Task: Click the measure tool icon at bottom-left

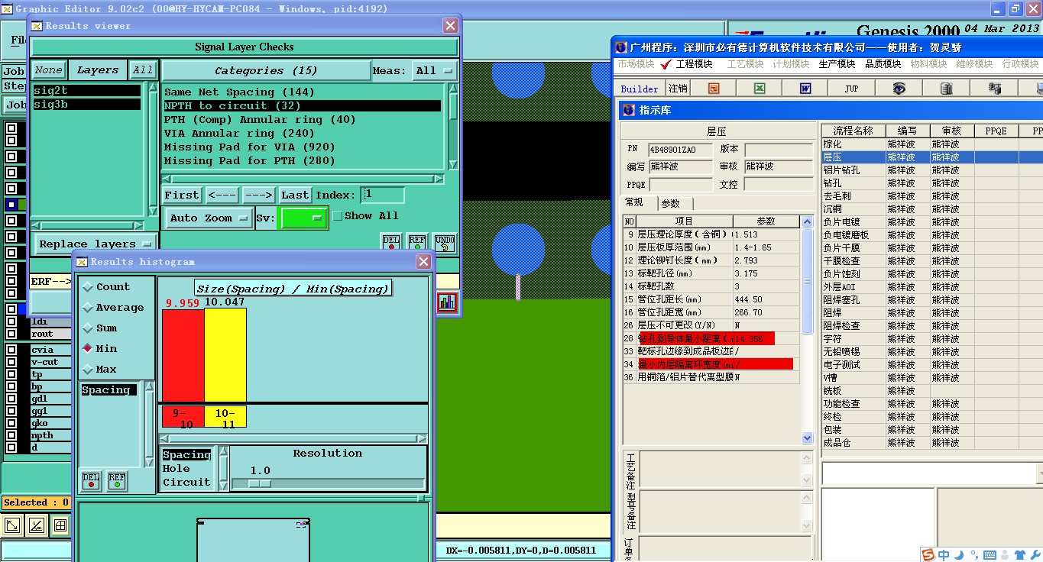Action: coord(36,525)
